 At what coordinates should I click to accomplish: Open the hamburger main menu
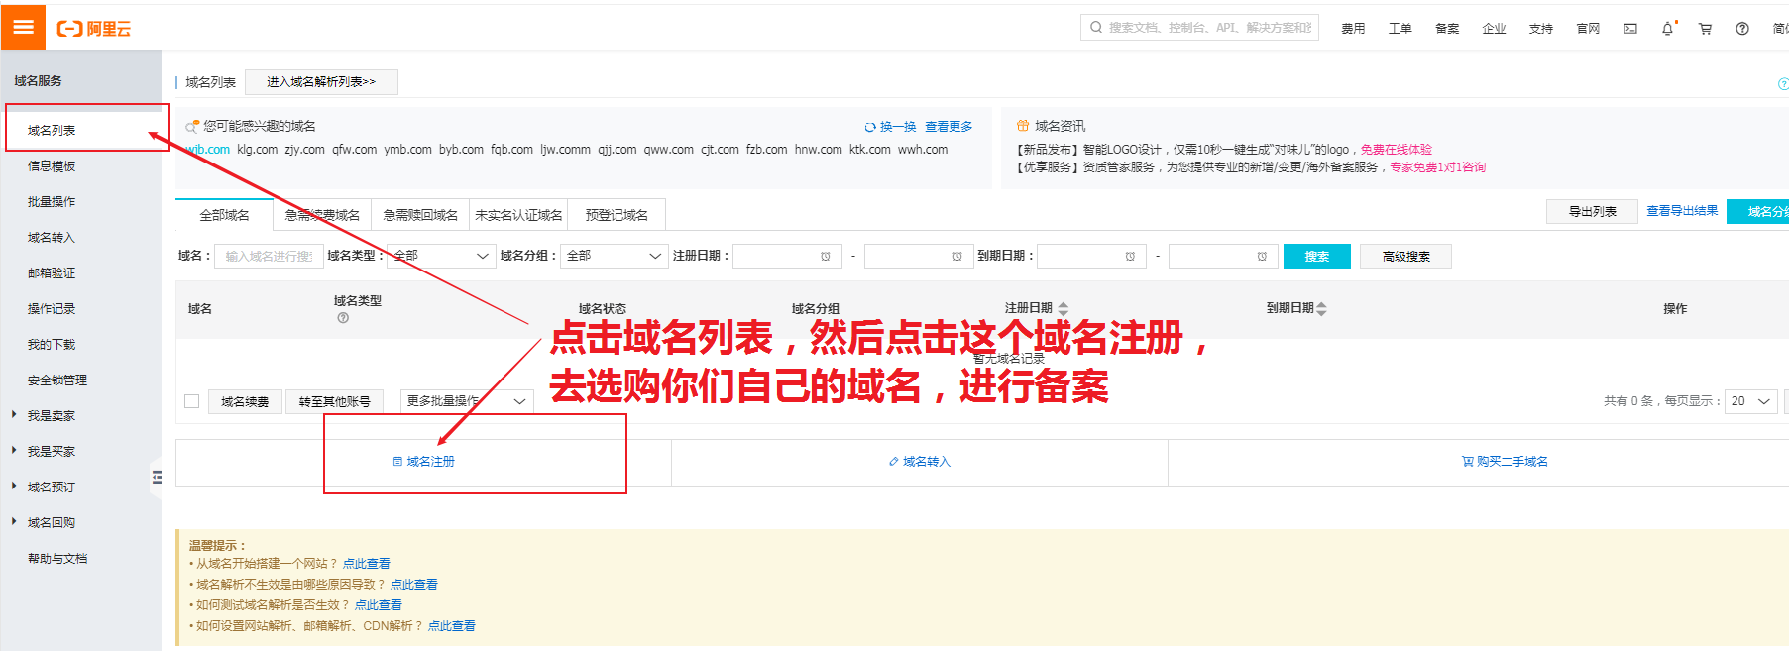tap(23, 27)
